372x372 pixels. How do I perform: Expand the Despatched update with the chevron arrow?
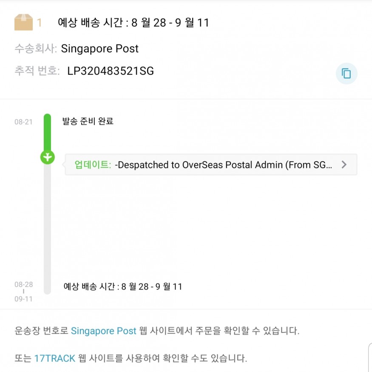pyautogui.click(x=344, y=165)
